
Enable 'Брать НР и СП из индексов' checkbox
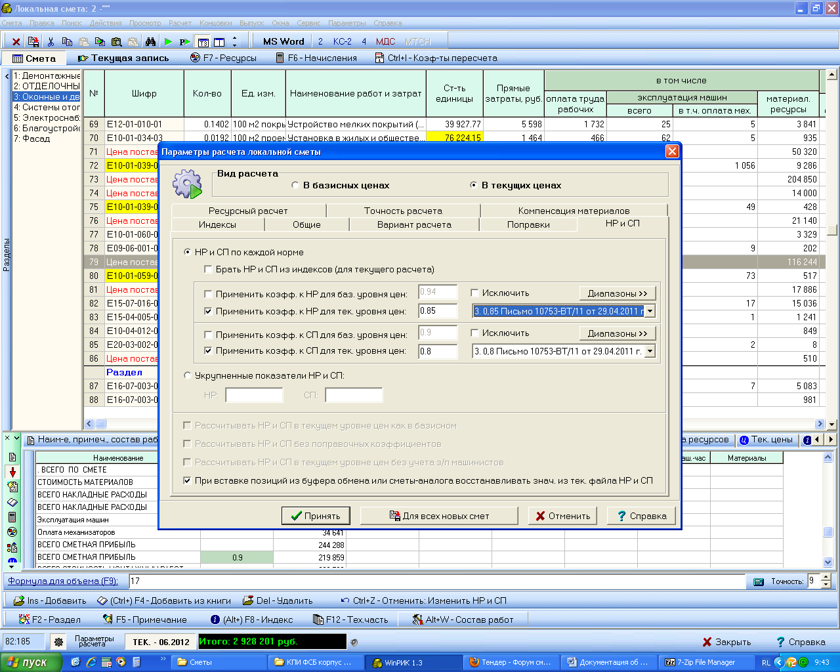coord(208,269)
